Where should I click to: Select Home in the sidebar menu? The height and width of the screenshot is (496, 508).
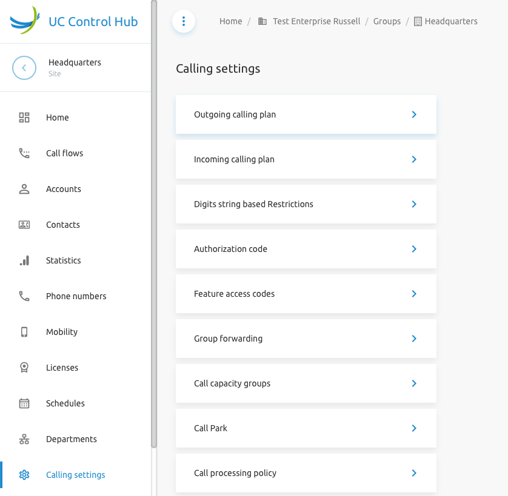coord(57,117)
